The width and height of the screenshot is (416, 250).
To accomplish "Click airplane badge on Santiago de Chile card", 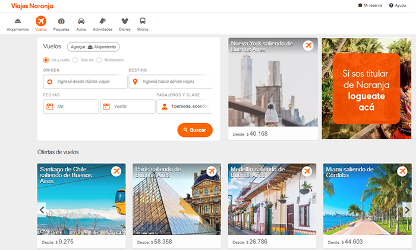I will (x=116, y=171).
